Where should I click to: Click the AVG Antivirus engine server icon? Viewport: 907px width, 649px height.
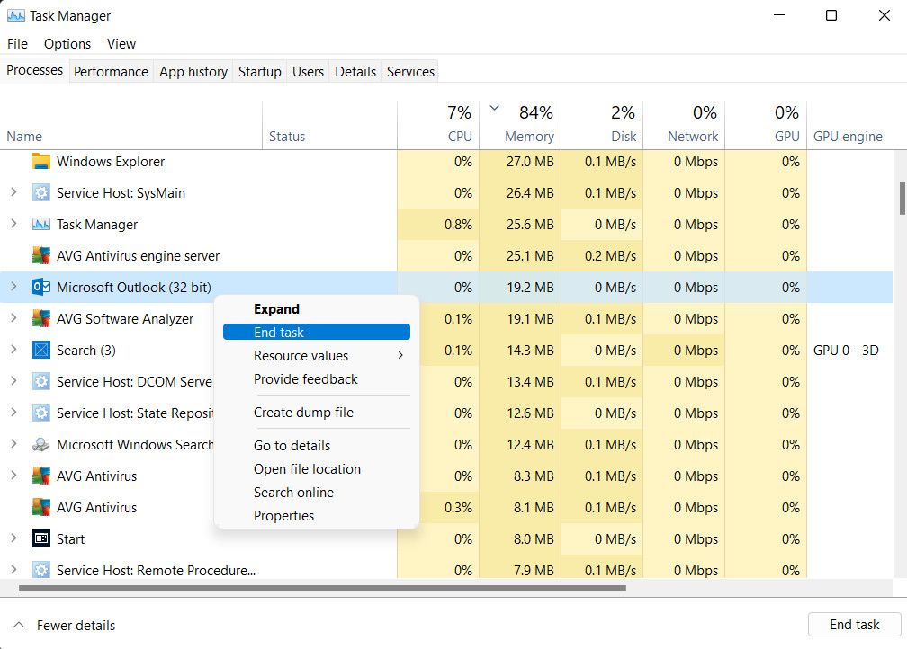[40, 255]
